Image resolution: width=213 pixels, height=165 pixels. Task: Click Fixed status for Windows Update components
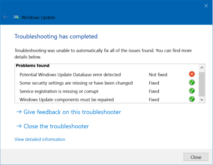click(x=154, y=100)
